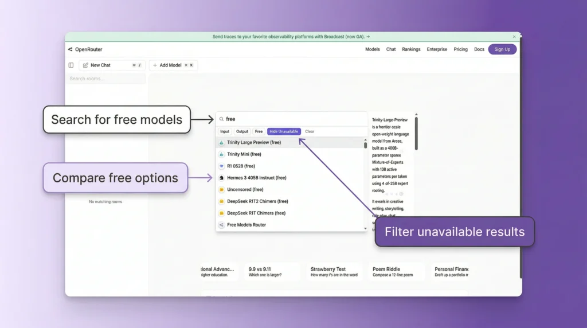Select DeepSeek R1T2 Chimera (free)
Image resolution: width=587 pixels, height=328 pixels.
pyautogui.click(x=289, y=201)
